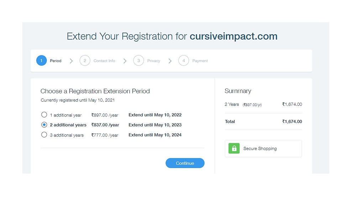Click step 4 circle icon for Payment
Viewport: 356px width, 200px height.
pos(184,61)
